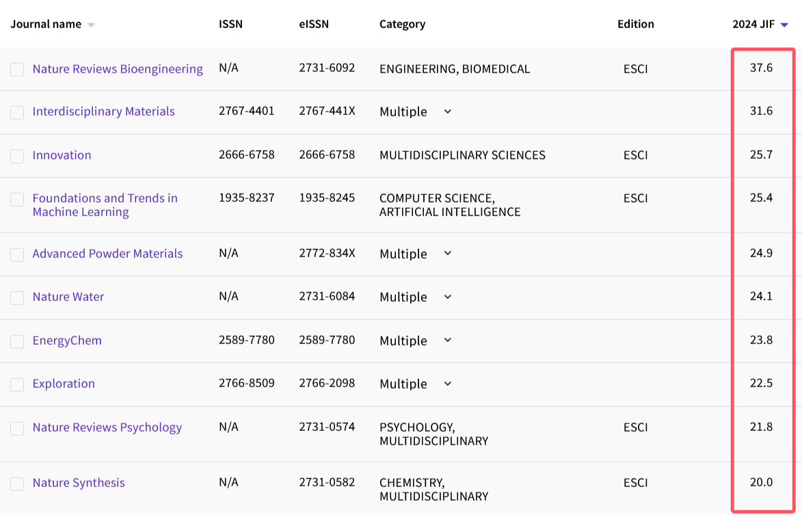Expand Multiple categories for Advanced Powder Materials
Image resolution: width=802 pixels, height=515 pixels.
tap(447, 253)
